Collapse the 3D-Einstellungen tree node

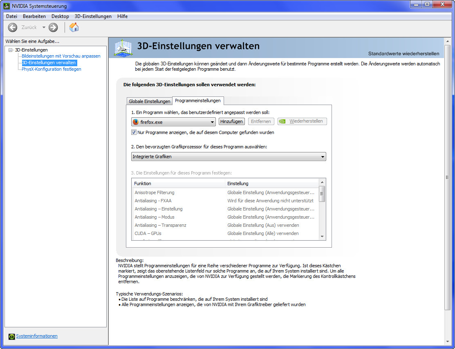click(x=11, y=50)
